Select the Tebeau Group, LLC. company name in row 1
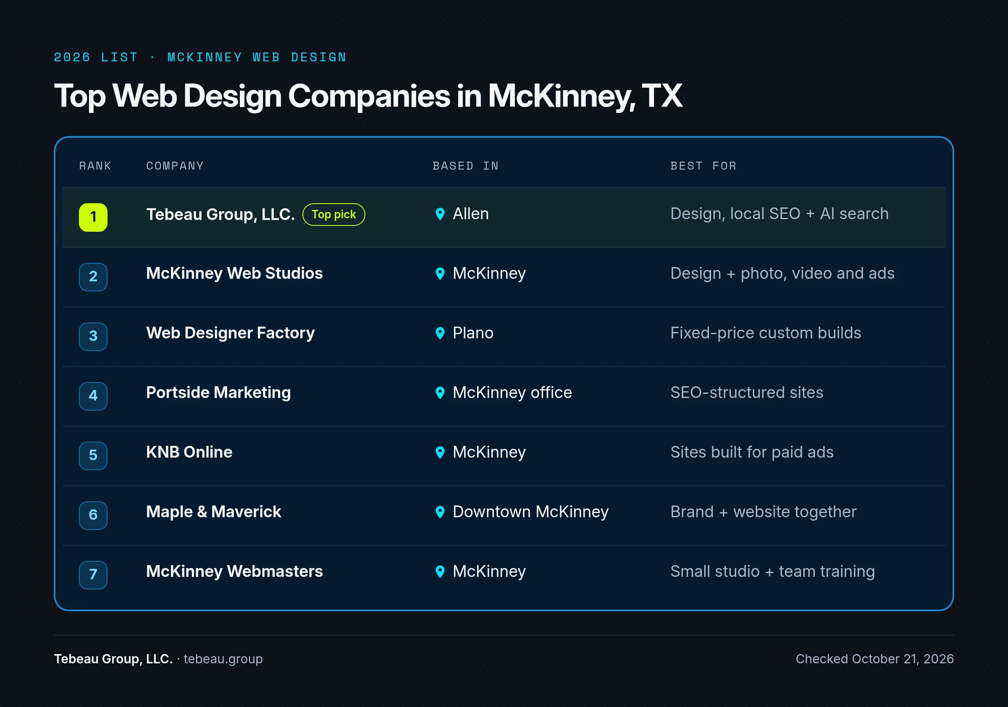Screen dimensions: 1008x707 220,215
